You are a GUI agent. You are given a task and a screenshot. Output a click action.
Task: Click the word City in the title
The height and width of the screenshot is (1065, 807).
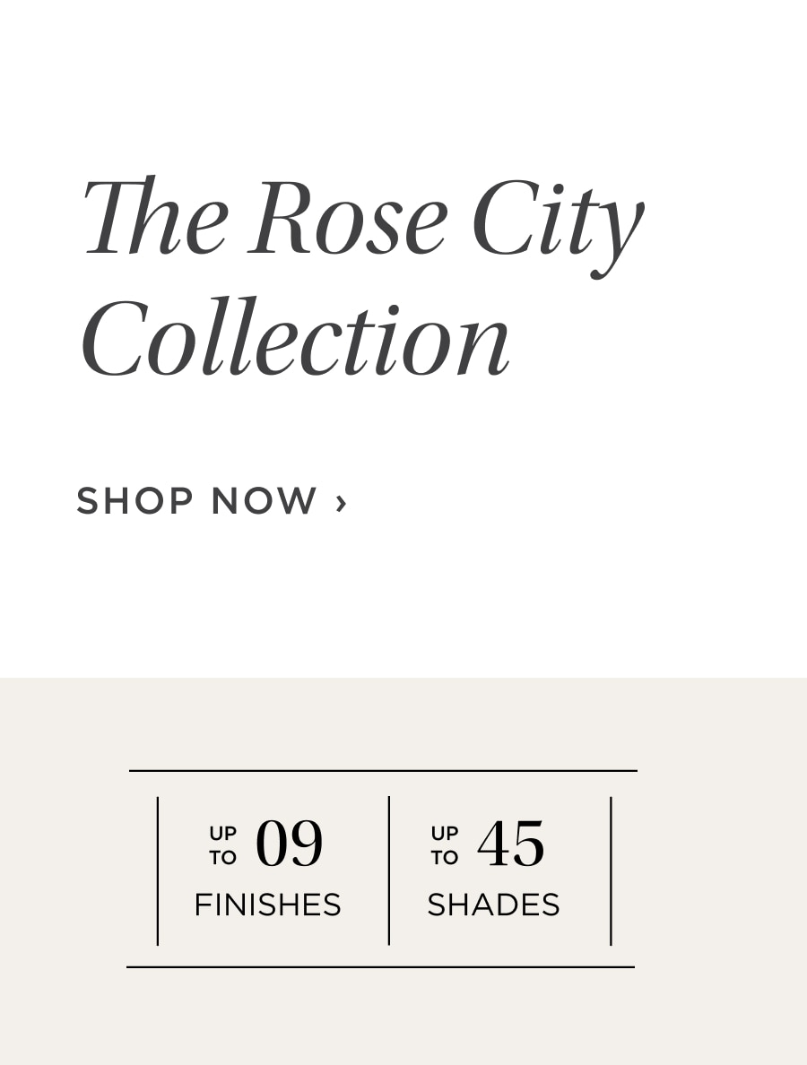tap(558, 228)
